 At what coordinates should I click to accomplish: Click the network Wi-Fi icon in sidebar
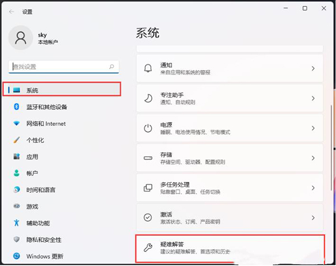tap(16, 123)
